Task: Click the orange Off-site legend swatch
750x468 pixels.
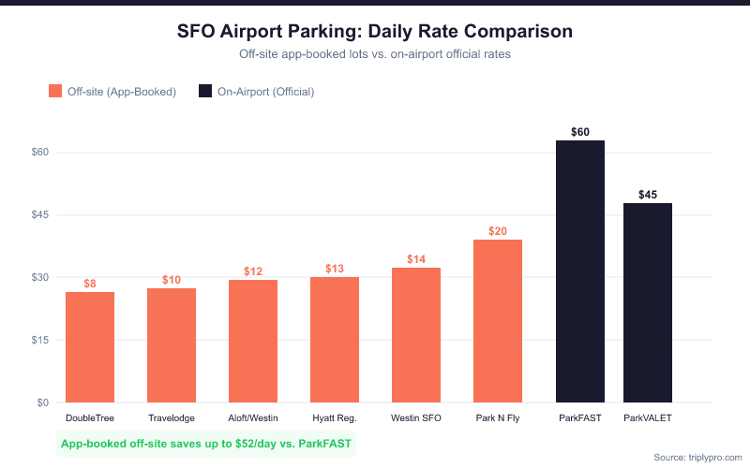Action: point(55,92)
